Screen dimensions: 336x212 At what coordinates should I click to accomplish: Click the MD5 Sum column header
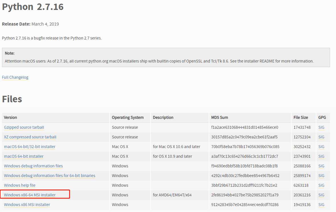point(220,117)
